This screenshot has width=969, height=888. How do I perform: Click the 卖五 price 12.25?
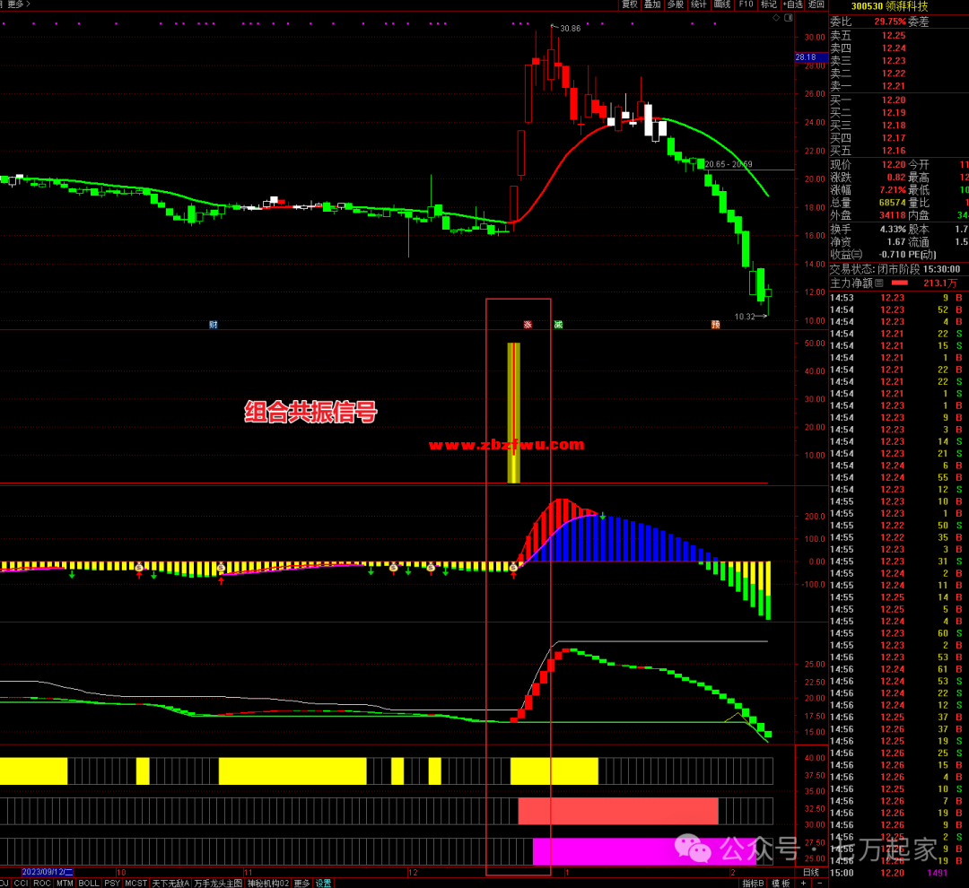894,36
